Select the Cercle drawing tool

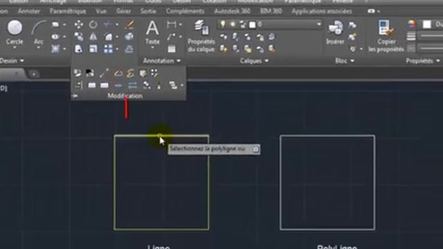[x=15, y=32]
